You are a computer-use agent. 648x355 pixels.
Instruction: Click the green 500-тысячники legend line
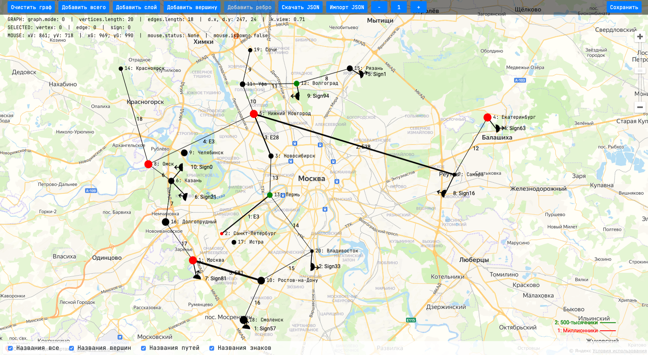click(607, 322)
